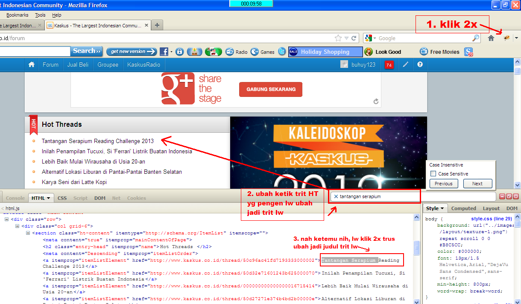The image size is (521, 304).
Task: Open the Games toolbar icon
Action: [263, 52]
